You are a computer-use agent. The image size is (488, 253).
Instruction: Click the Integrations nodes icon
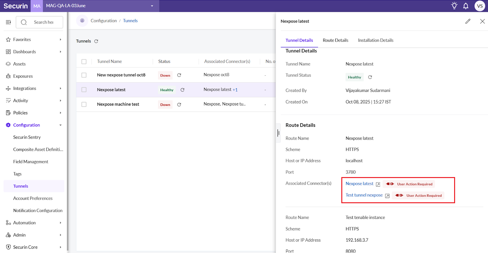pyautogui.click(x=8, y=88)
